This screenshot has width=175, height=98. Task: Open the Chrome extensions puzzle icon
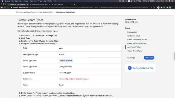(167, 8)
